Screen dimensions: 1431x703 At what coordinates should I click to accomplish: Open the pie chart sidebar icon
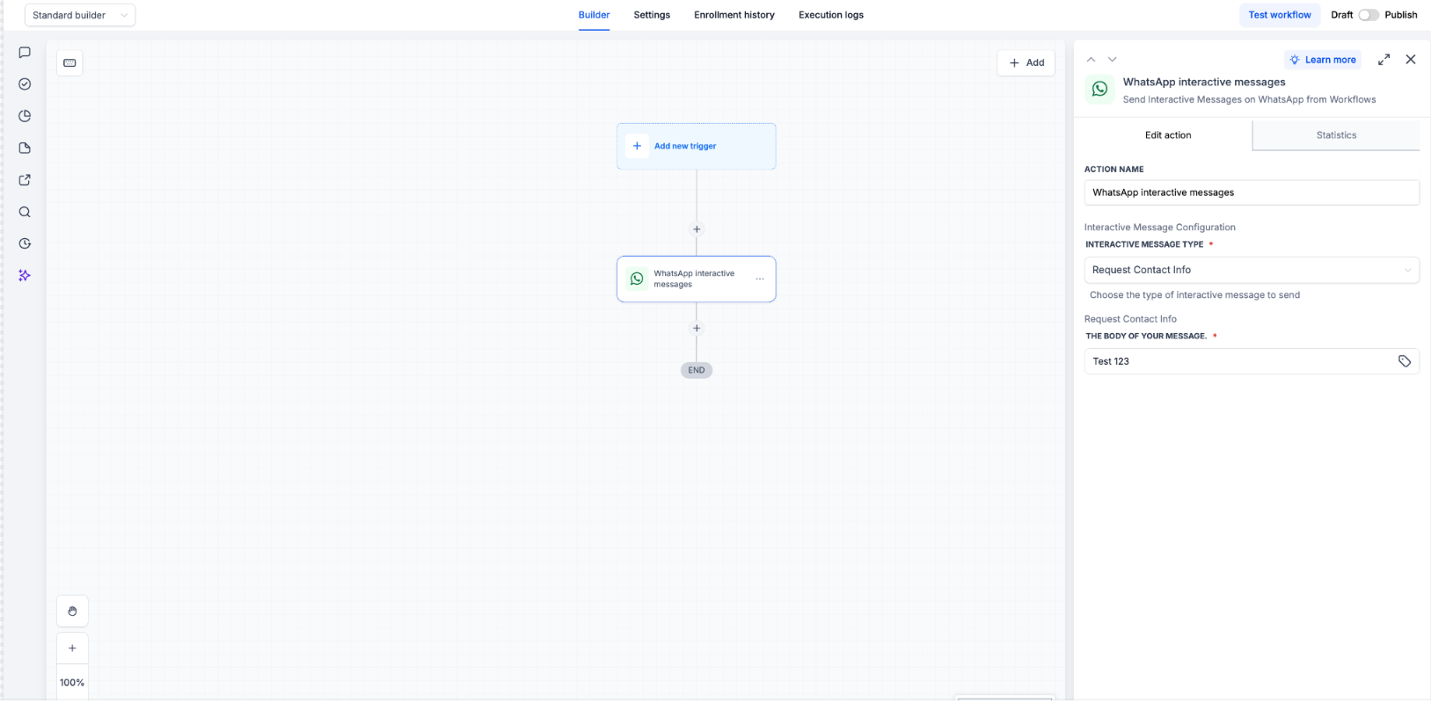(25, 116)
